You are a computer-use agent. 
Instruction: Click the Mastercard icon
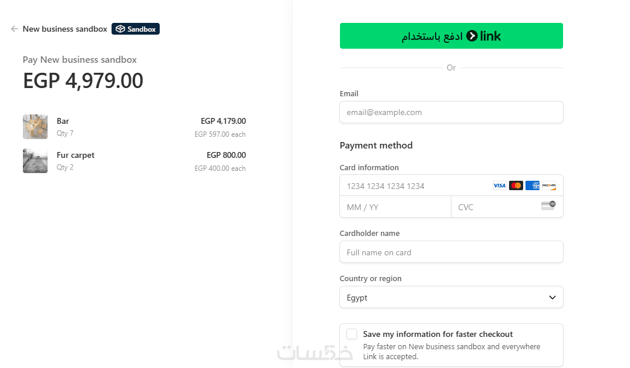[x=516, y=185]
